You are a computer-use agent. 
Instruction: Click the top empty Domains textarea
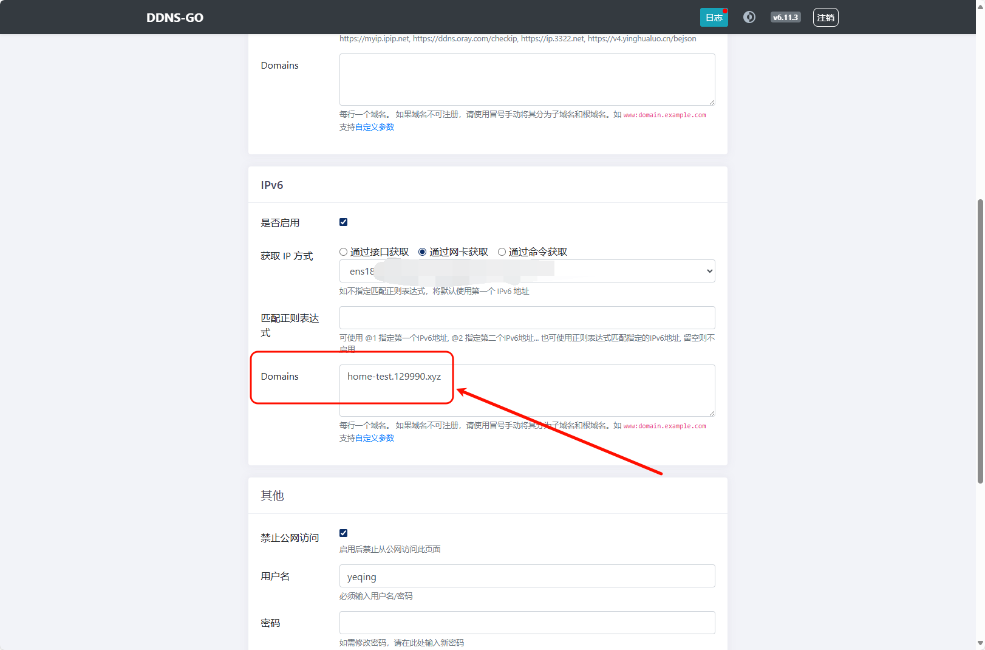527,80
